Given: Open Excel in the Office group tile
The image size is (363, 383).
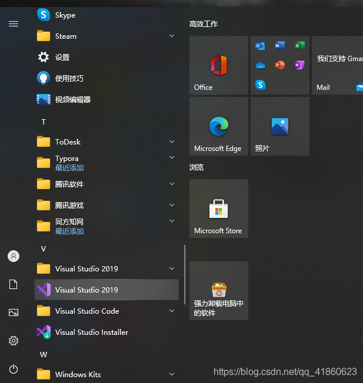Looking at the screenshot, I should [299, 45].
